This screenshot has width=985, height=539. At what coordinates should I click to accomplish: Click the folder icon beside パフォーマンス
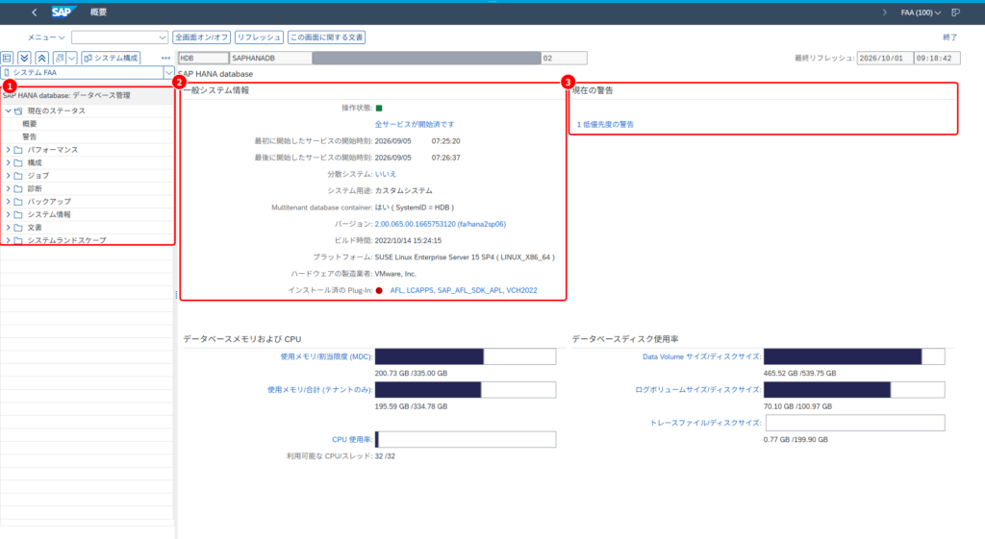(x=19, y=150)
